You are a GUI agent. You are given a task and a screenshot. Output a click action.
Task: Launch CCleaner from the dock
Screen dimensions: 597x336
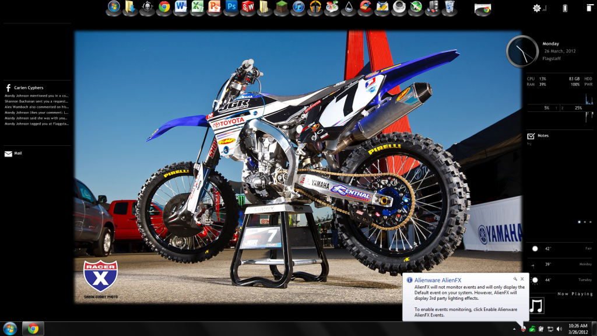coord(365,7)
